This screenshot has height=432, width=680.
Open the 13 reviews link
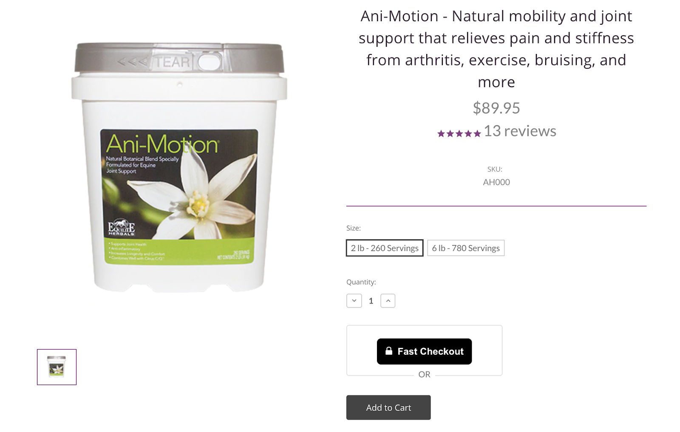(520, 131)
